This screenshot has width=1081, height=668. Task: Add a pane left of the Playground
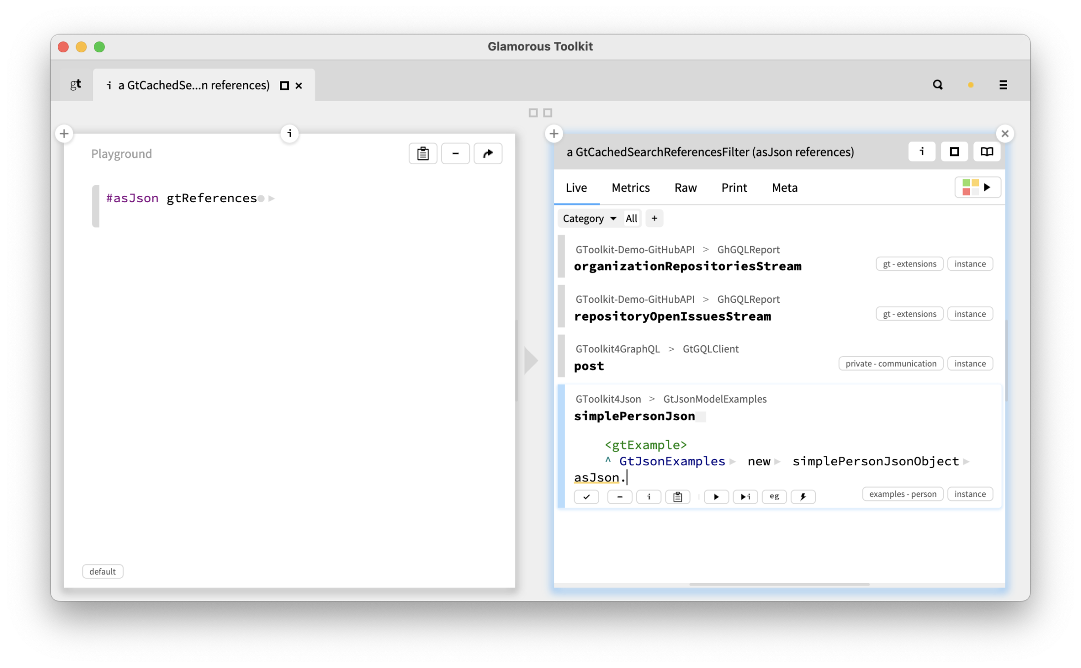click(64, 133)
